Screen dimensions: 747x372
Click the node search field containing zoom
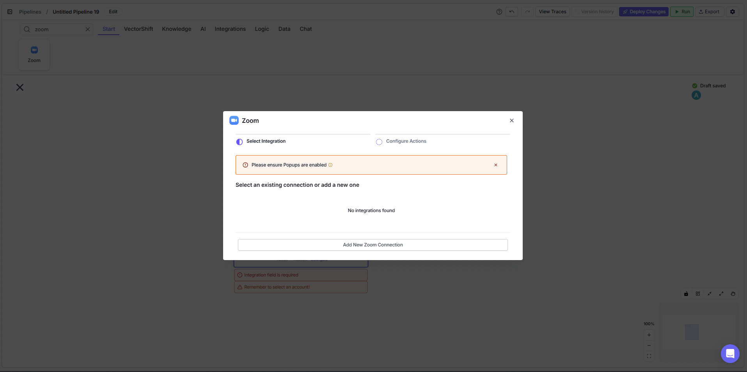[56, 29]
